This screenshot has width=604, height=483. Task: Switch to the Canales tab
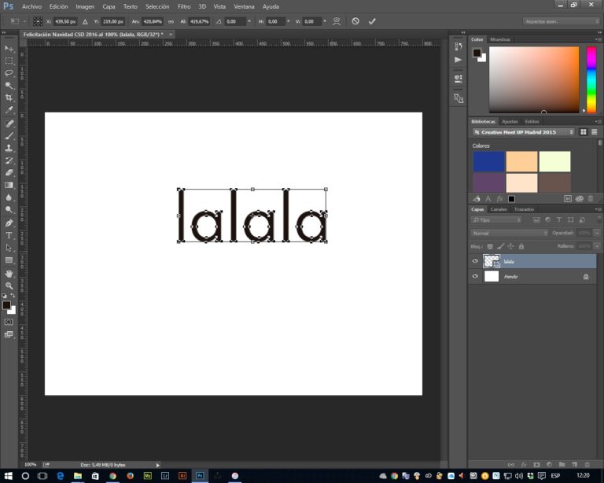pos(499,209)
